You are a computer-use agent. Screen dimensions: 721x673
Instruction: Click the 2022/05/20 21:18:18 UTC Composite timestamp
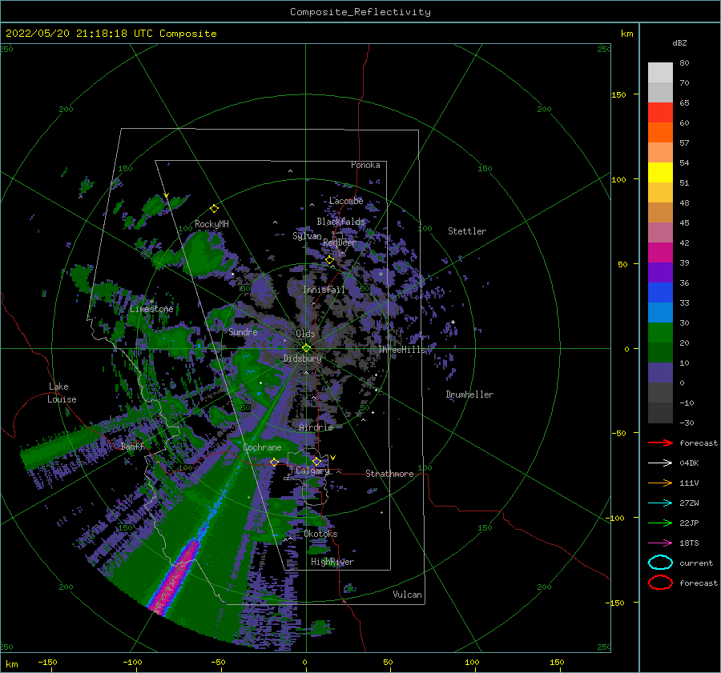point(111,34)
